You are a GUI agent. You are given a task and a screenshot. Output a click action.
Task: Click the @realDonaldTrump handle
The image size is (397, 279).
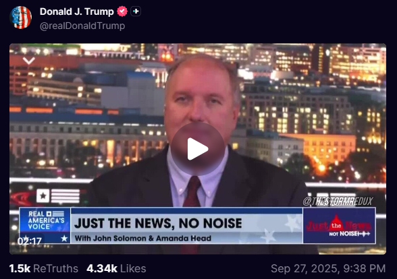pos(82,26)
